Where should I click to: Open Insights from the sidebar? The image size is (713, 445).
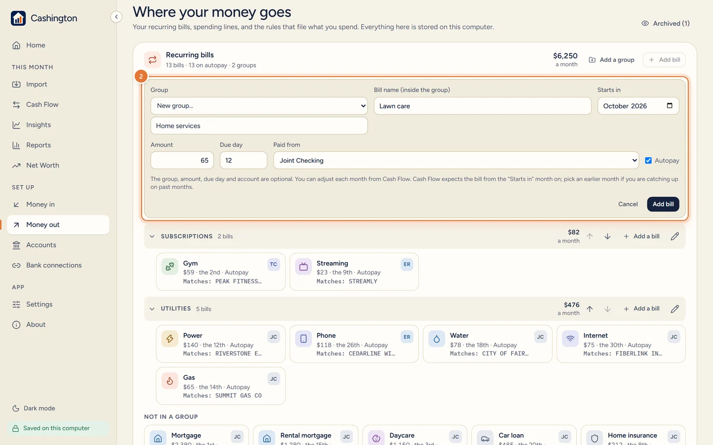pyautogui.click(x=58, y=125)
